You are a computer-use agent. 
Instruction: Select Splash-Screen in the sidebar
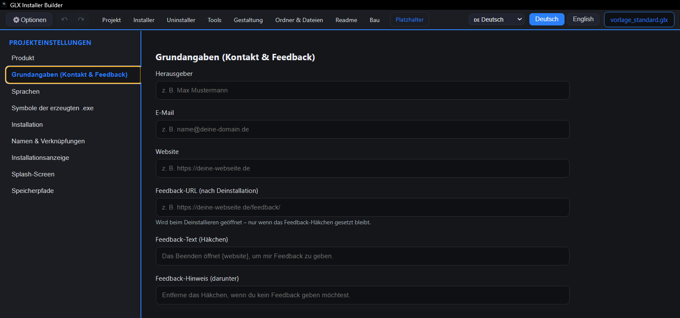[73, 174]
